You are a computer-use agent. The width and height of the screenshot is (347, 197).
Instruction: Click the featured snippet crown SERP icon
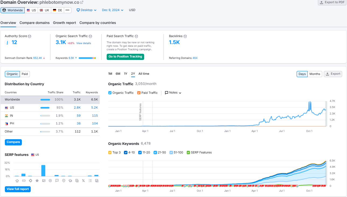(x=17, y=181)
